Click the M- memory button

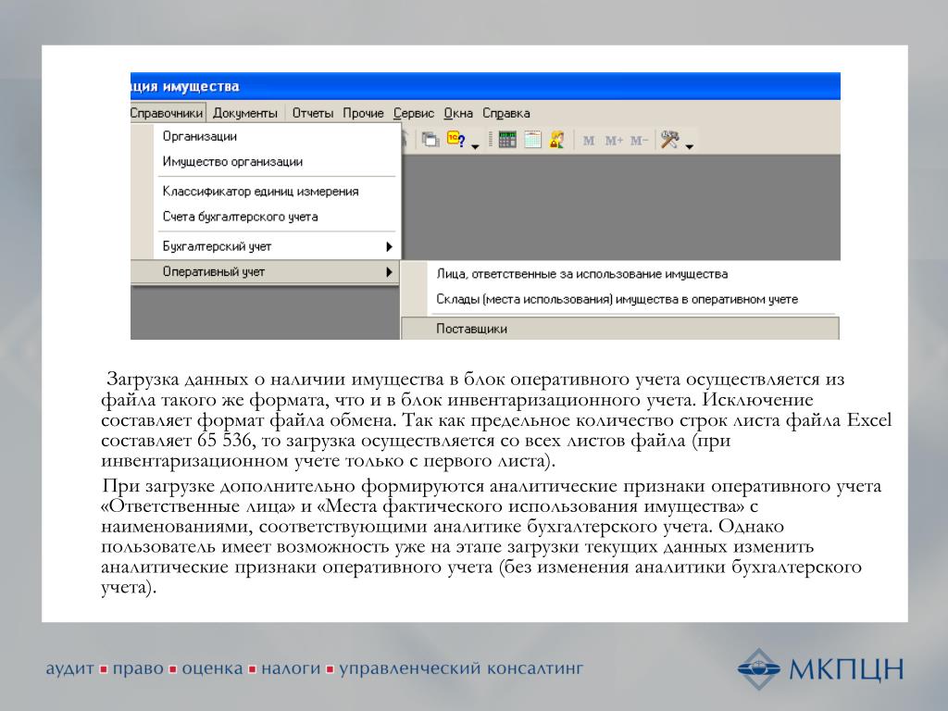639,141
